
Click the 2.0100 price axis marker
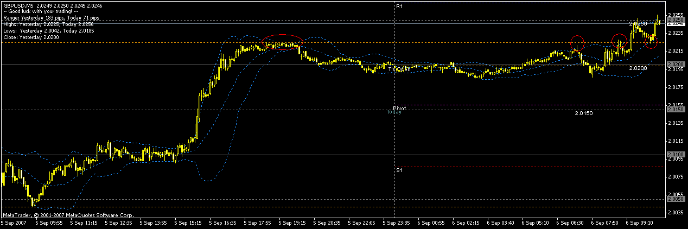pos(676,155)
